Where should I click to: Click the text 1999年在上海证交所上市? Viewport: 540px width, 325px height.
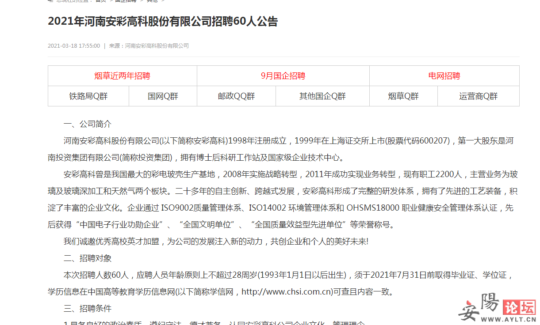pos(339,141)
